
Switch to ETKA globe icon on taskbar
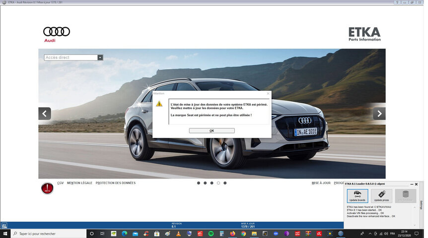coord(341,234)
